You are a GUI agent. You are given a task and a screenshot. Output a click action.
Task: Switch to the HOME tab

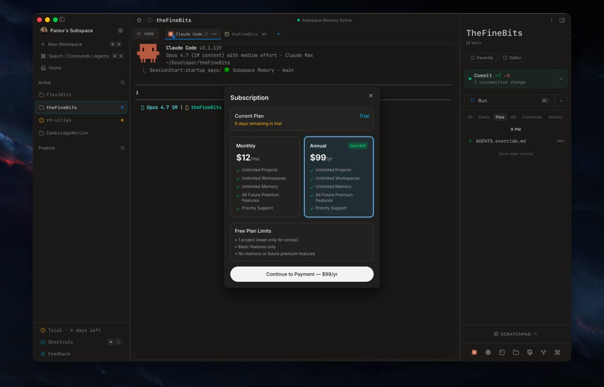pyautogui.click(x=146, y=34)
